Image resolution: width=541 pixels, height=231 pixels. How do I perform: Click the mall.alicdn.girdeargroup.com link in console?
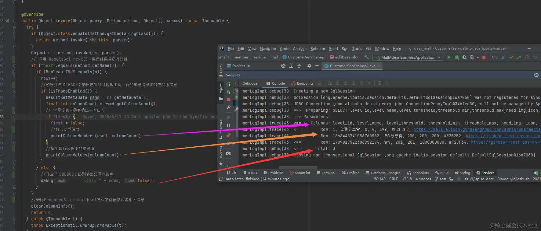pyautogui.click(x=477, y=129)
